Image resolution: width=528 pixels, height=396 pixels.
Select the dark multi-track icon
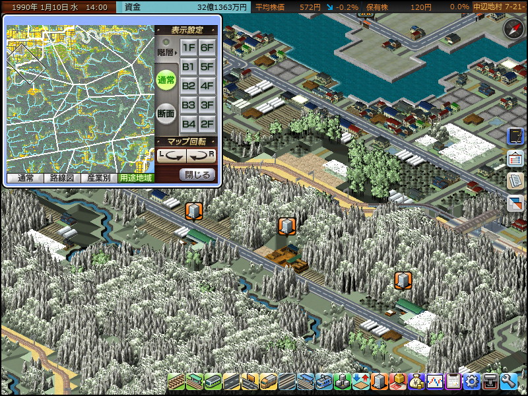(287, 381)
